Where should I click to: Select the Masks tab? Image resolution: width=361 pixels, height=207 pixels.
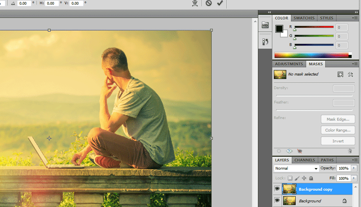pos(315,64)
